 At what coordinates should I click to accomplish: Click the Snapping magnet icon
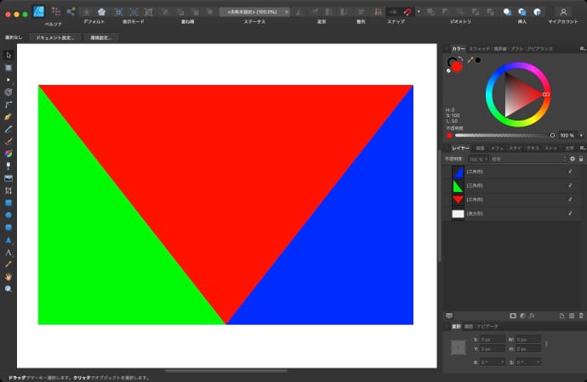point(407,12)
